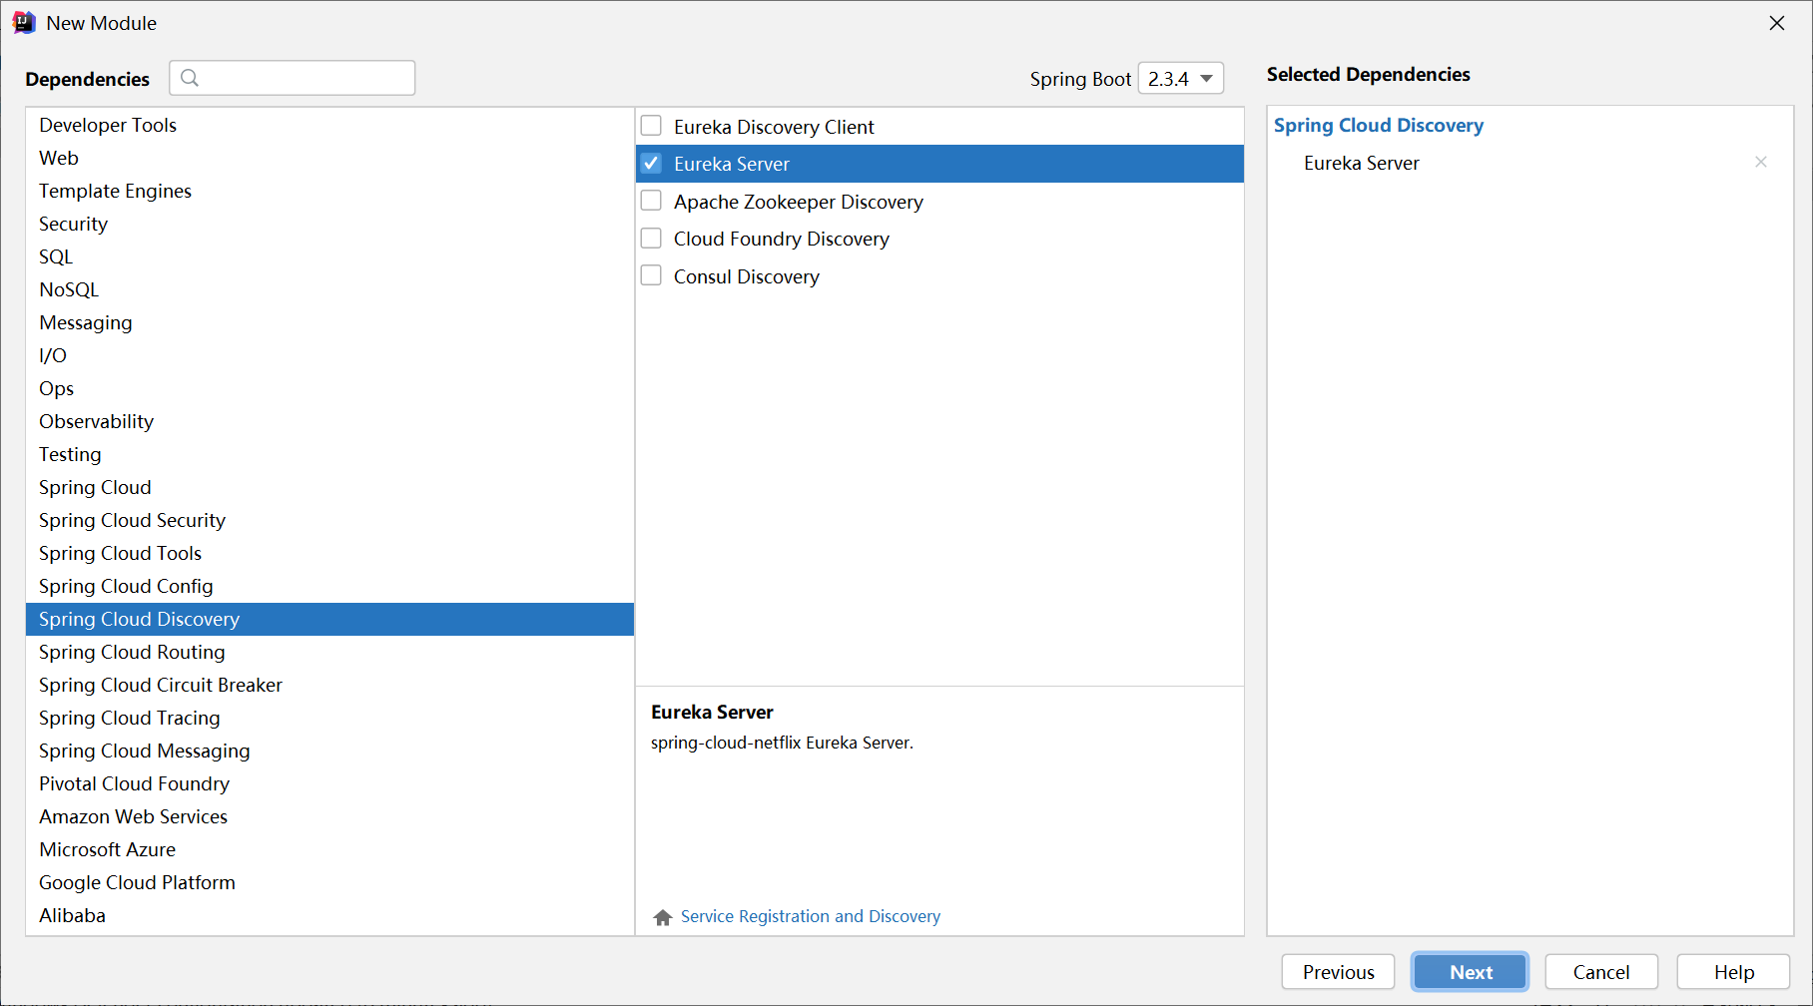
Task: Click the Next button
Action: point(1471,972)
